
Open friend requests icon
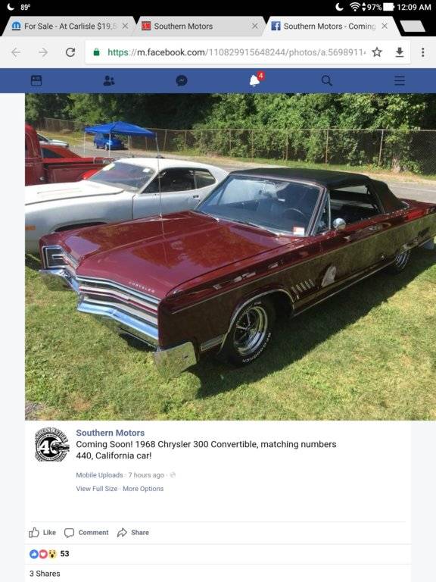pyautogui.click(x=109, y=80)
